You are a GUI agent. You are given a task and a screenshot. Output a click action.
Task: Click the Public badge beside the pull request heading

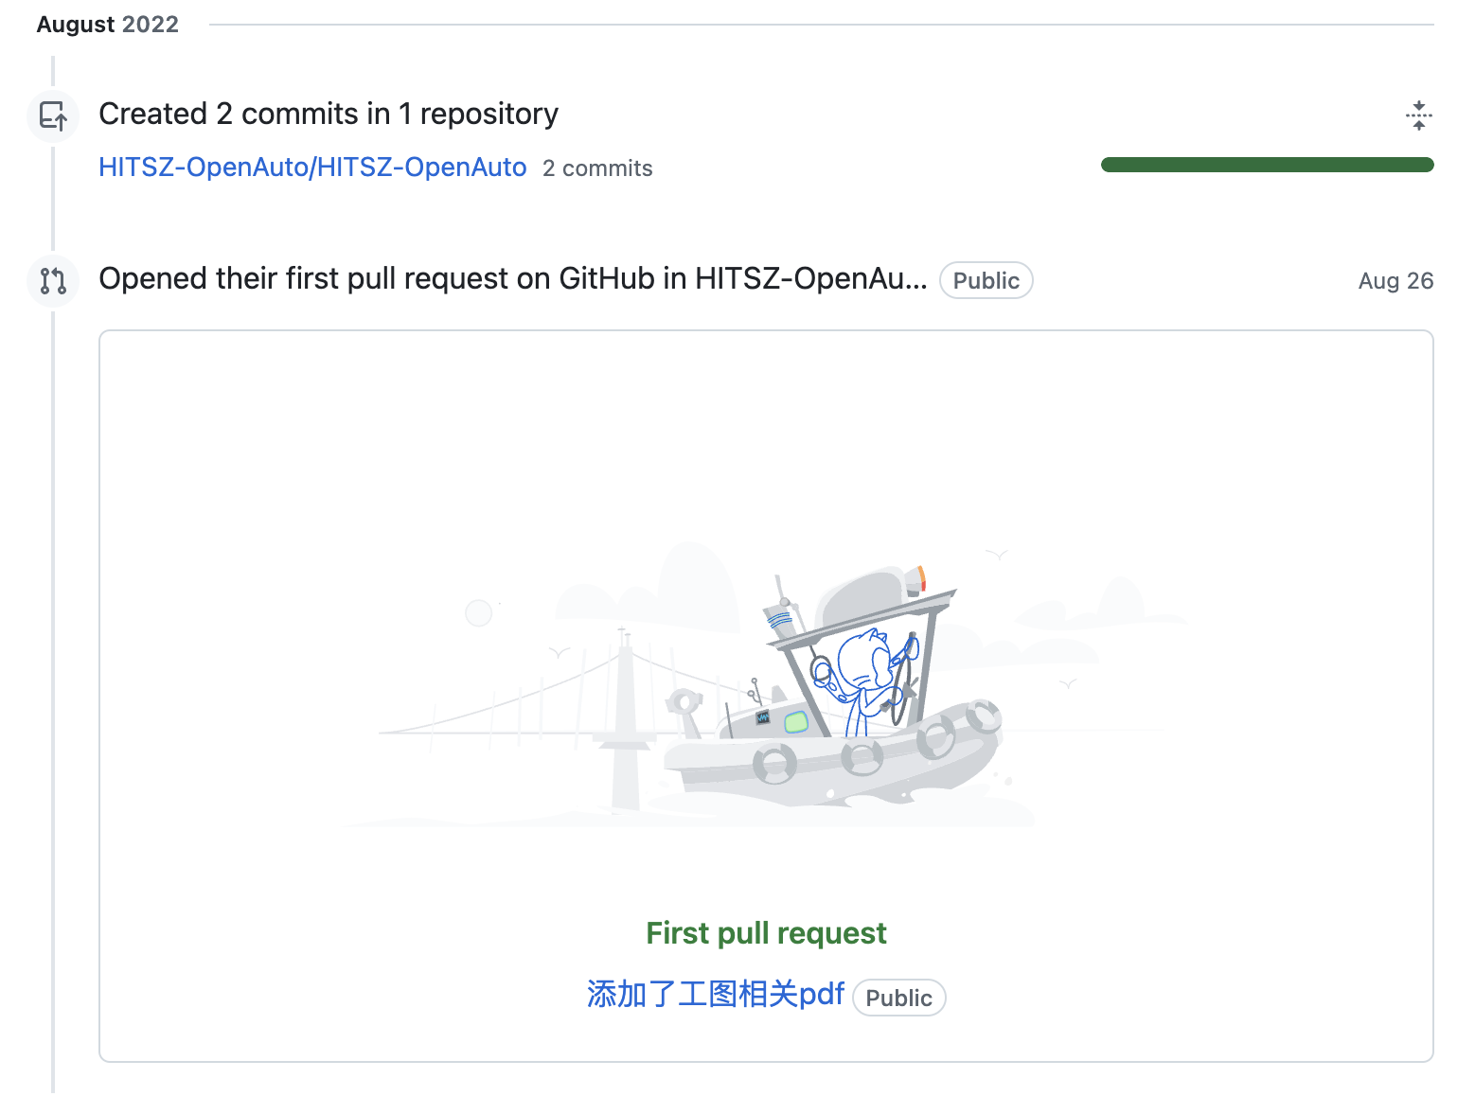[x=986, y=281]
